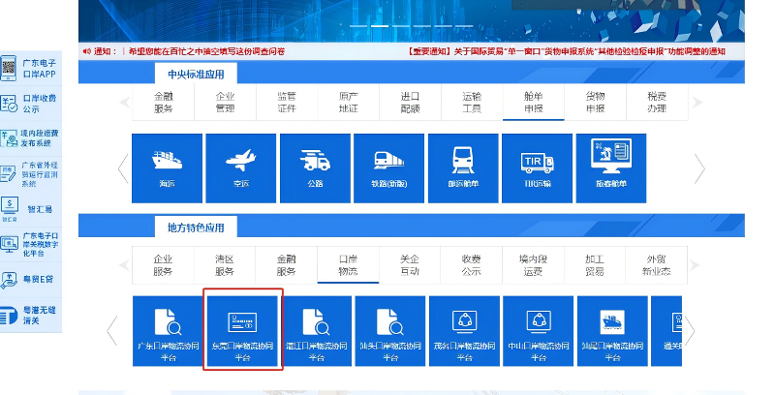Click the TIR运输 truck icon tile
Viewport: 775px width, 395px height.
coord(537,167)
